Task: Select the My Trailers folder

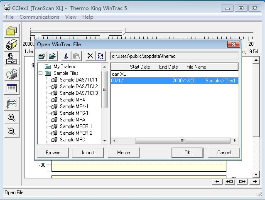Action: (64, 67)
